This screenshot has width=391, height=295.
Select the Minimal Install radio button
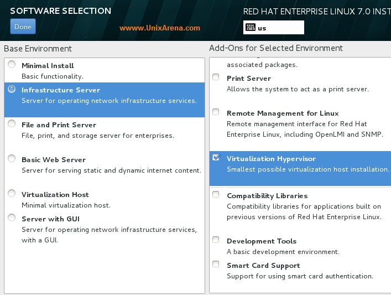click(x=12, y=64)
